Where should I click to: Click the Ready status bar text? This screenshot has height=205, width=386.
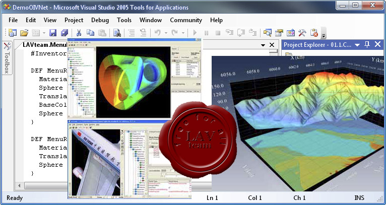pos(15,198)
